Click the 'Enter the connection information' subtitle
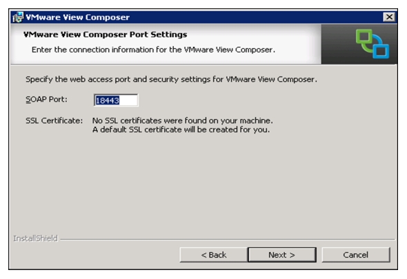 pos(153,50)
